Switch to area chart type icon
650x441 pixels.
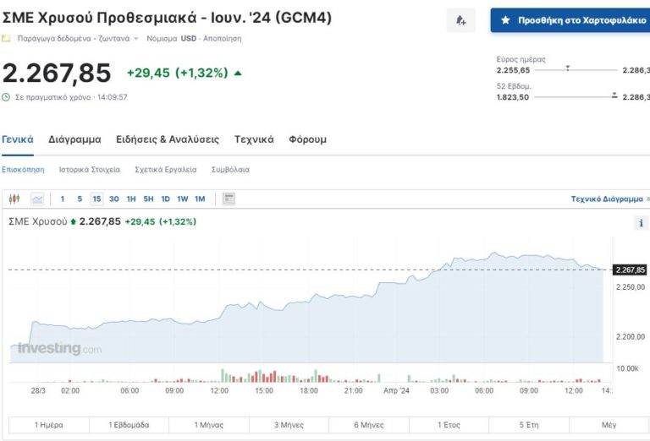click(x=37, y=199)
